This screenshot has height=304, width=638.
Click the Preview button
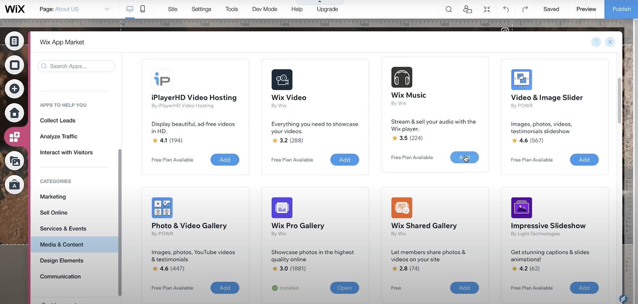point(586,9)
